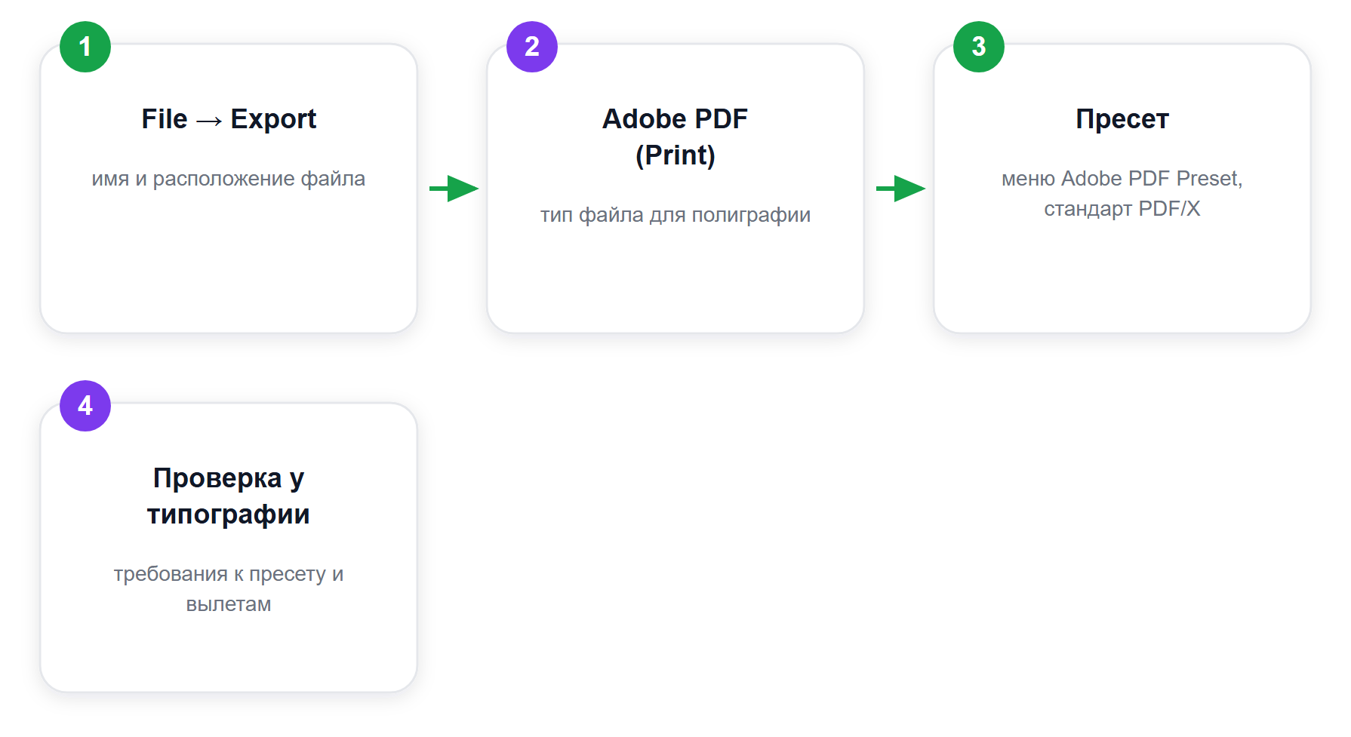Viewport: 1351px width, 737px height.
Task: Click arrow between Adobe PDF and Пресет
Action: coord(900,189)
